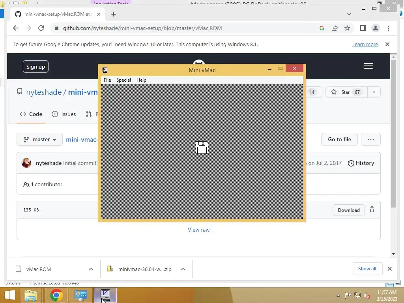Screen dimensions: 404x303
Task: Close the downloads shelf
Action: tap(389, 269)
